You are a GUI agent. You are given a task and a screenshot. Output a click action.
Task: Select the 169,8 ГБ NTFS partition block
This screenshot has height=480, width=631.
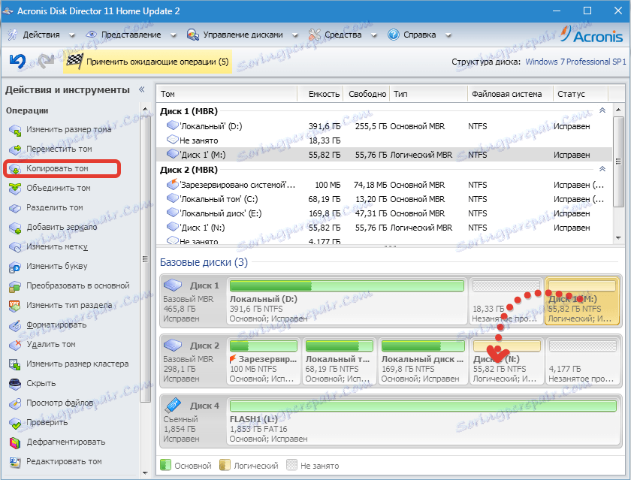pyautogui.click(x=422, y=362)
